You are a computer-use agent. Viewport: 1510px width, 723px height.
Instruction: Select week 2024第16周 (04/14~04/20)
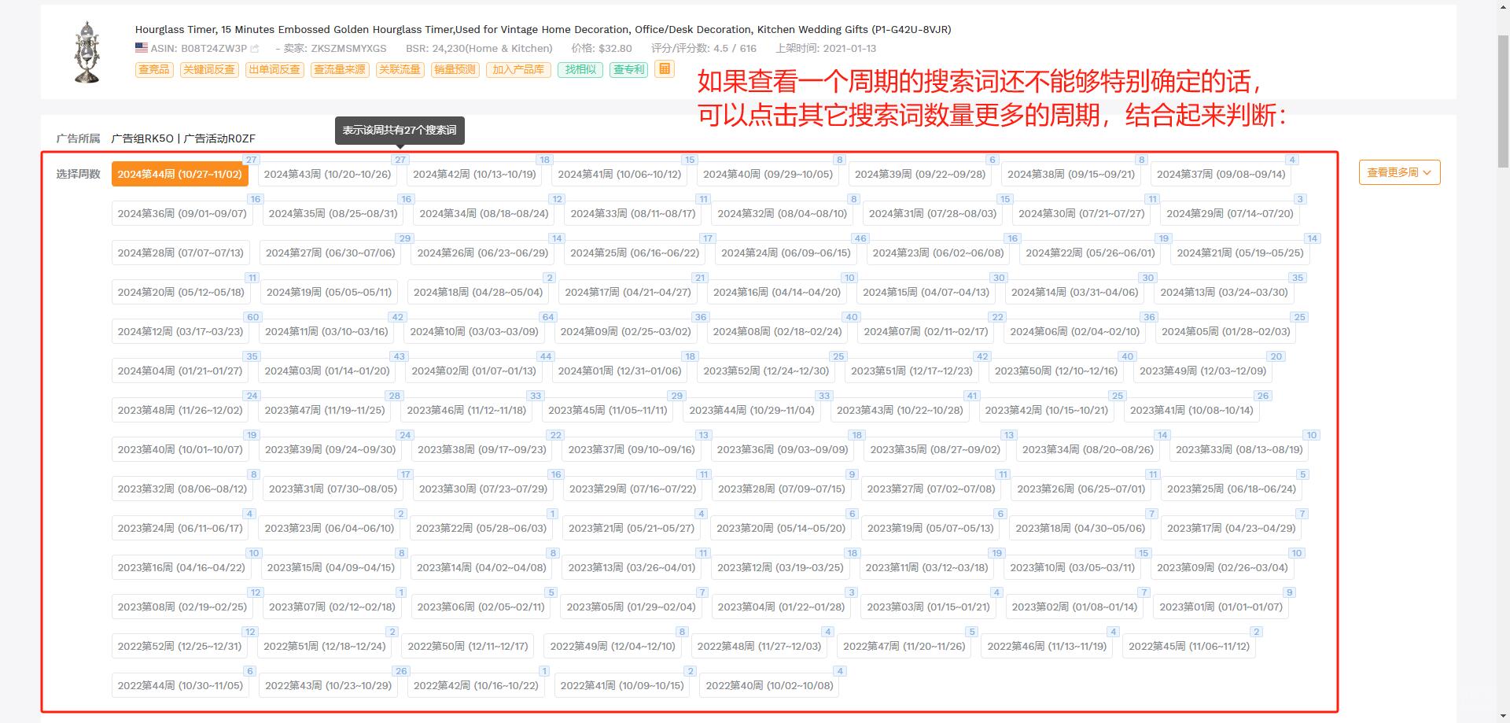coord(777,292)
